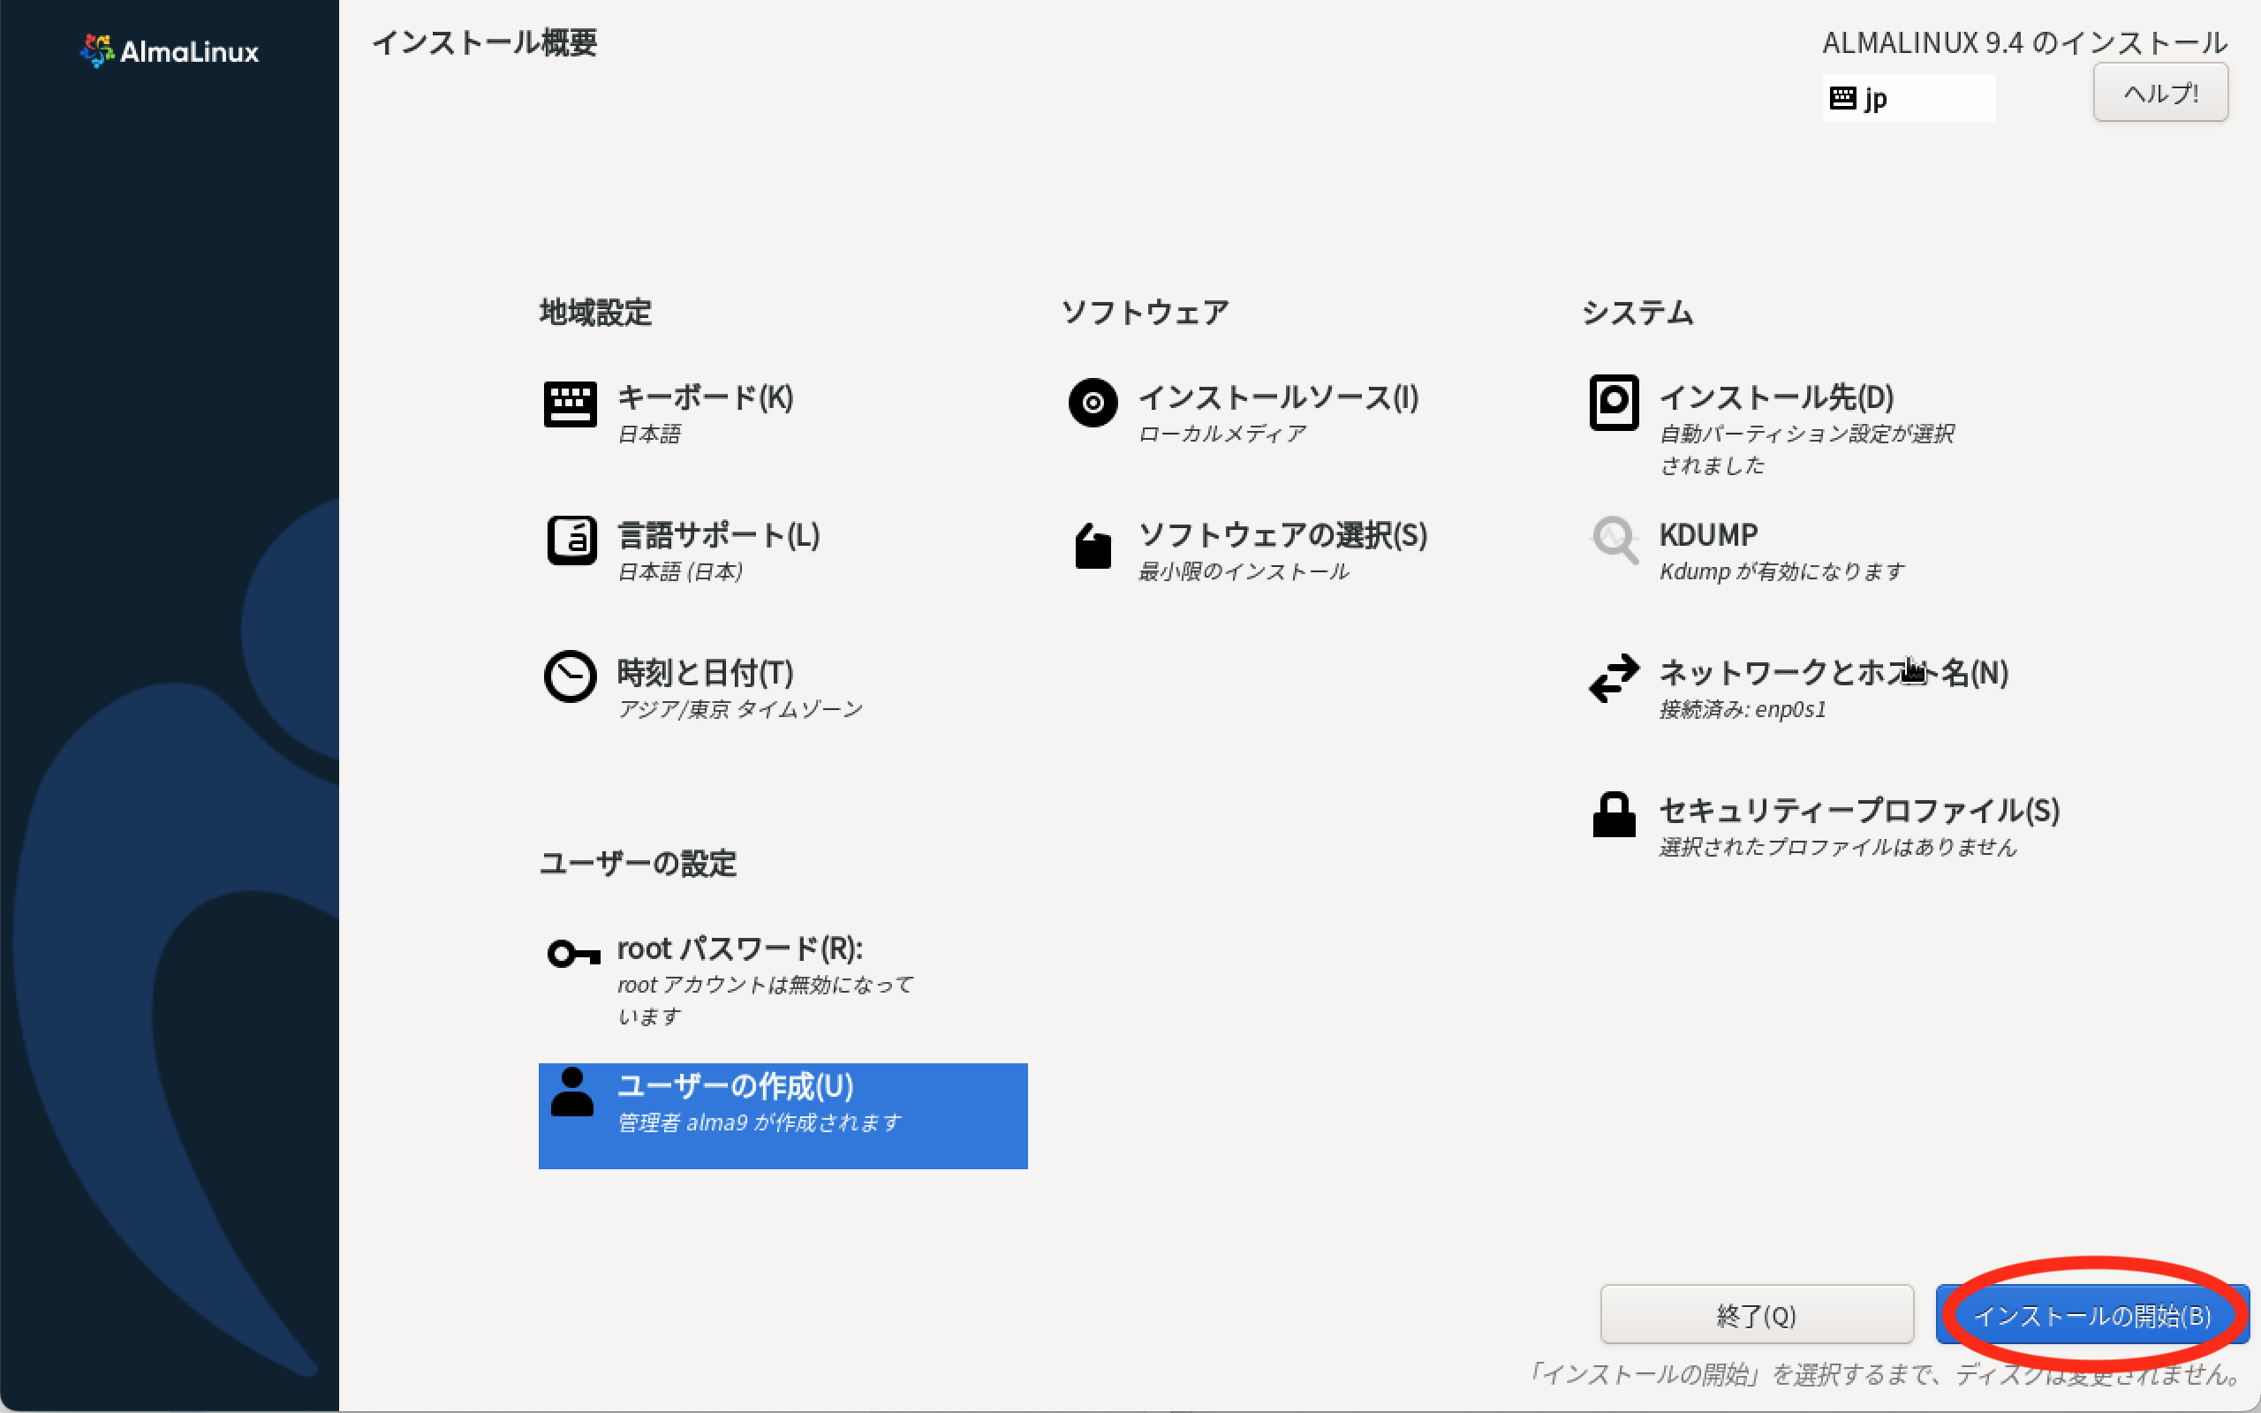Click the package icon for ソフトウェアの選択(S)
This screenshot has width=2261, height=1413.
click(1093, 545)
